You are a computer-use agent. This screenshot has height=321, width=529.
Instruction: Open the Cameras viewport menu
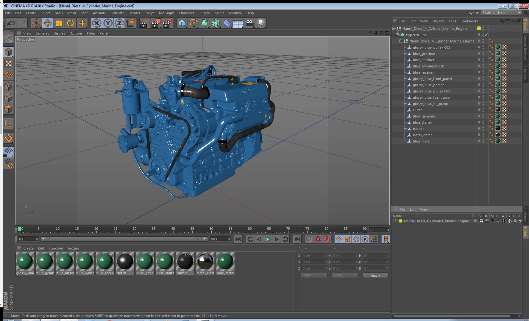pyautogui.click(x=42, y=33)
